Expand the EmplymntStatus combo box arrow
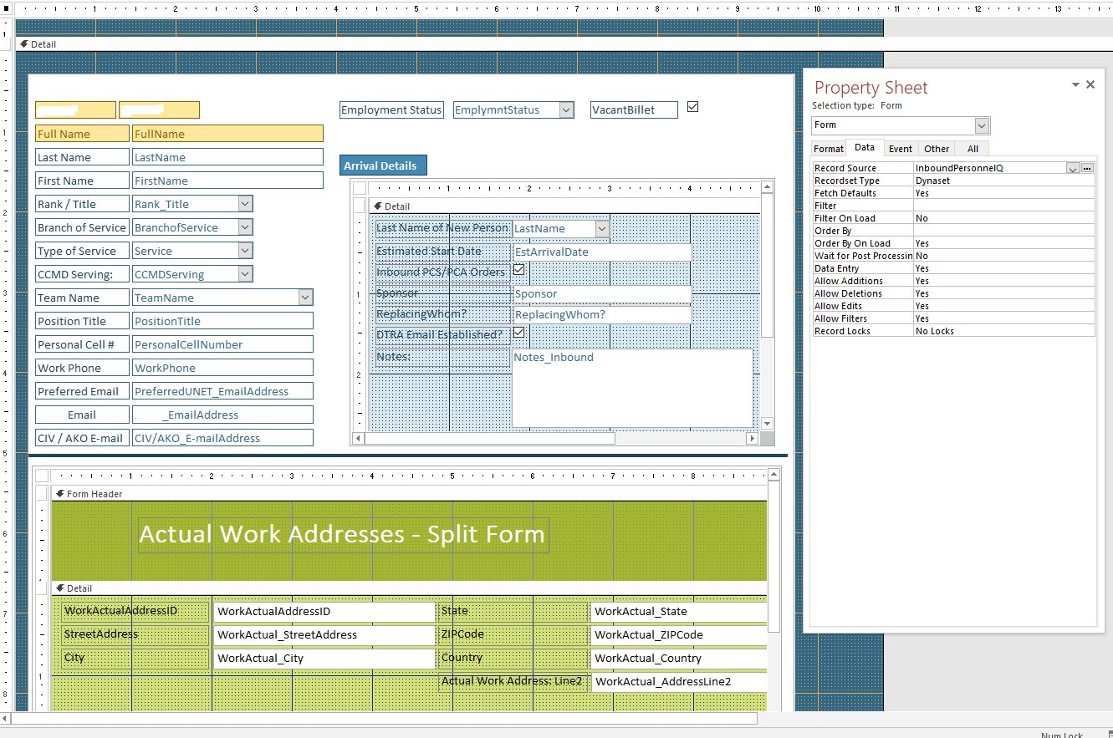This screenshot has width=1113, height=738. (566, 110)
